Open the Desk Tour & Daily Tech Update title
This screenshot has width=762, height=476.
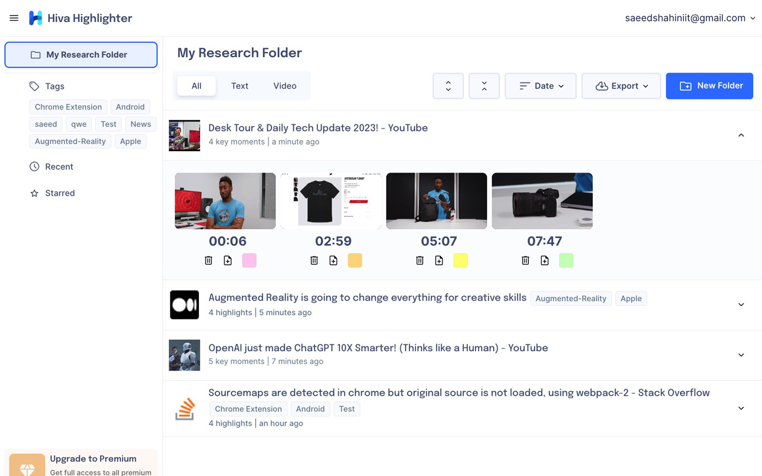[318, 128]
